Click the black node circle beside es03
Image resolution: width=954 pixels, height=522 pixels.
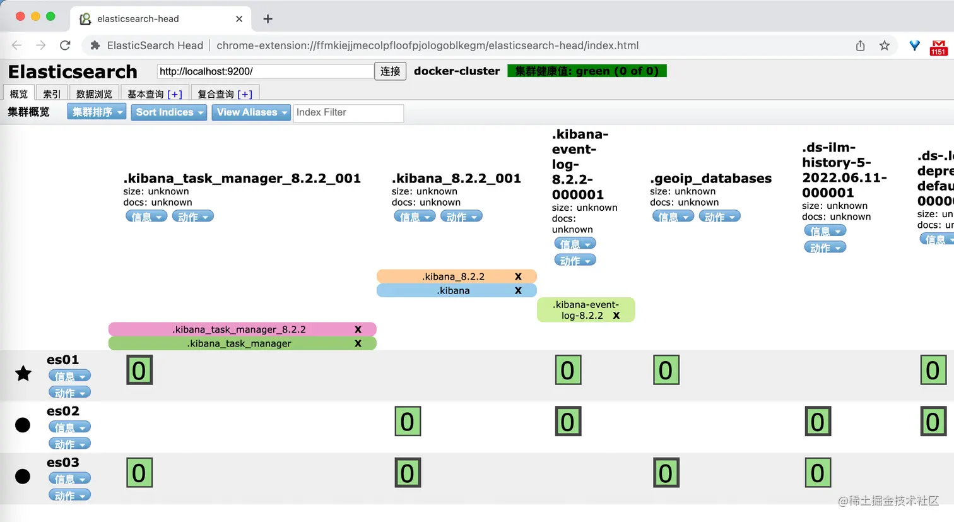(x=23, y=476)
